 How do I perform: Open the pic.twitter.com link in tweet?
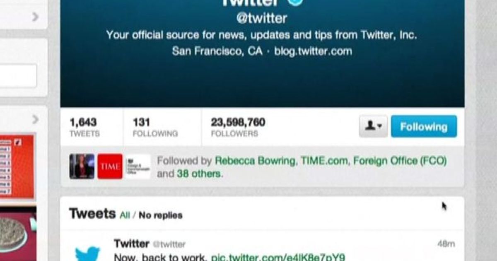(278, 257)
